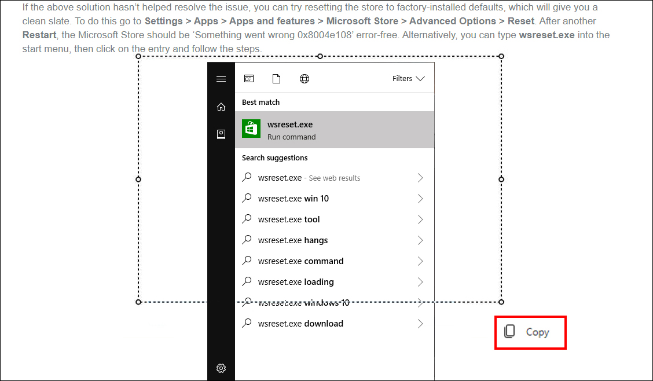The height and width of the screenshot is (381, 653).
Task: Expand chevron for 'See web results' row
Action: point(420,178)
